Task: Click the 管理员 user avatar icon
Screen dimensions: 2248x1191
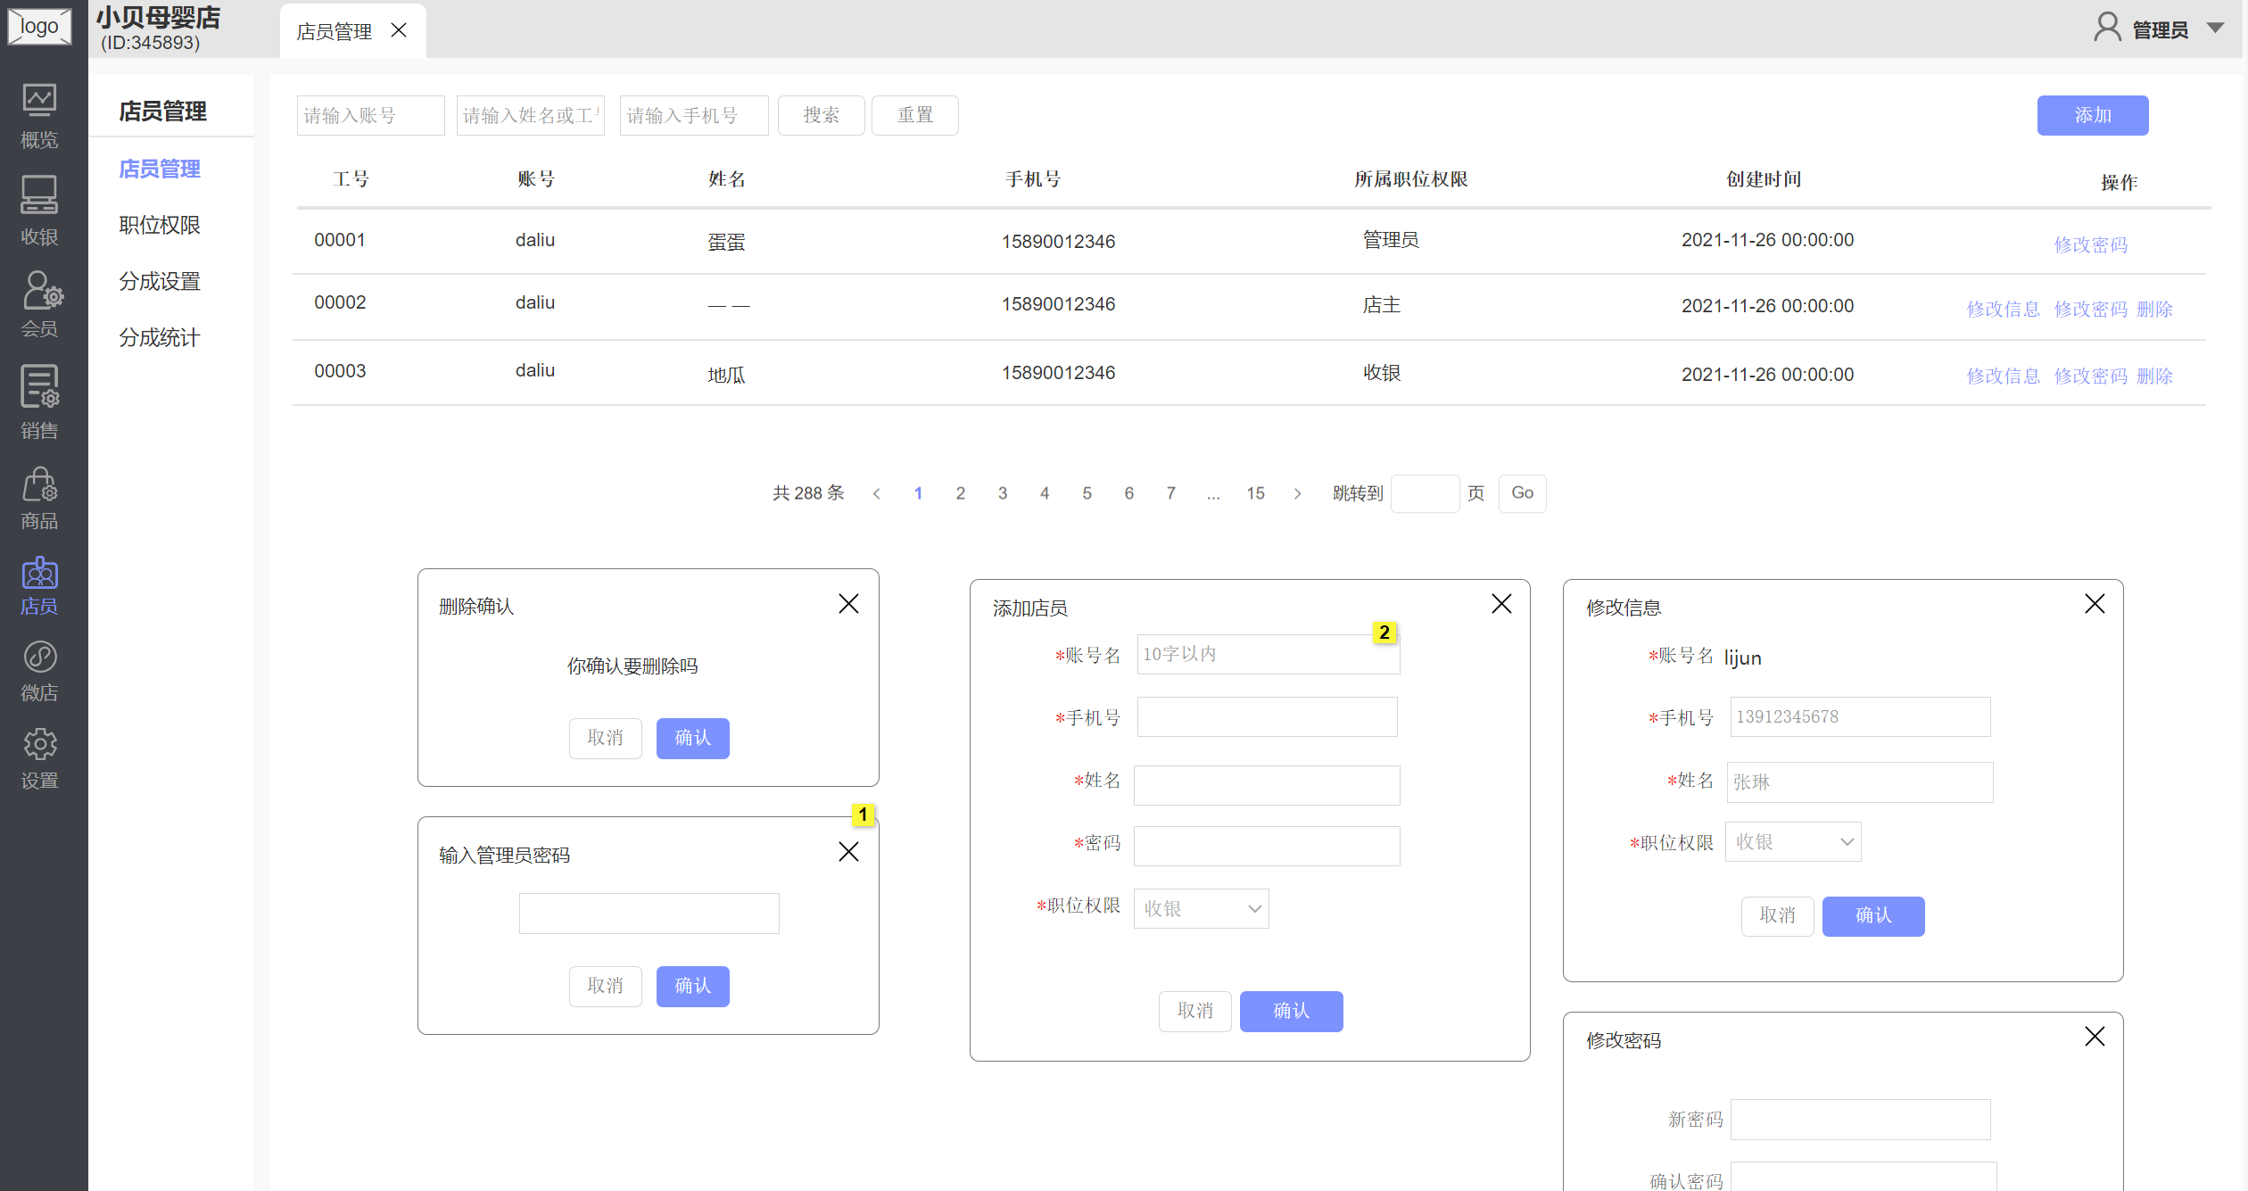Action: pos(2107,28)
